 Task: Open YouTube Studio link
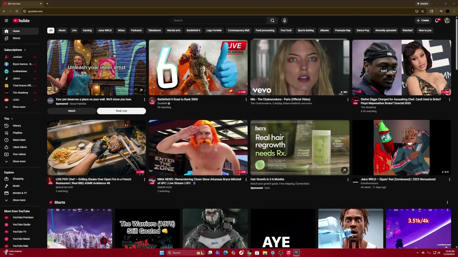point(20,225)
